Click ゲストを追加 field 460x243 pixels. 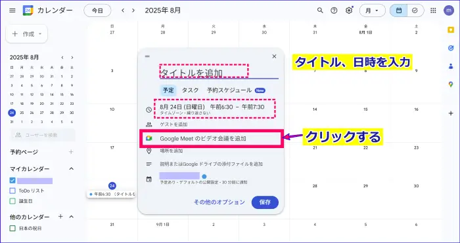point(173,124)
